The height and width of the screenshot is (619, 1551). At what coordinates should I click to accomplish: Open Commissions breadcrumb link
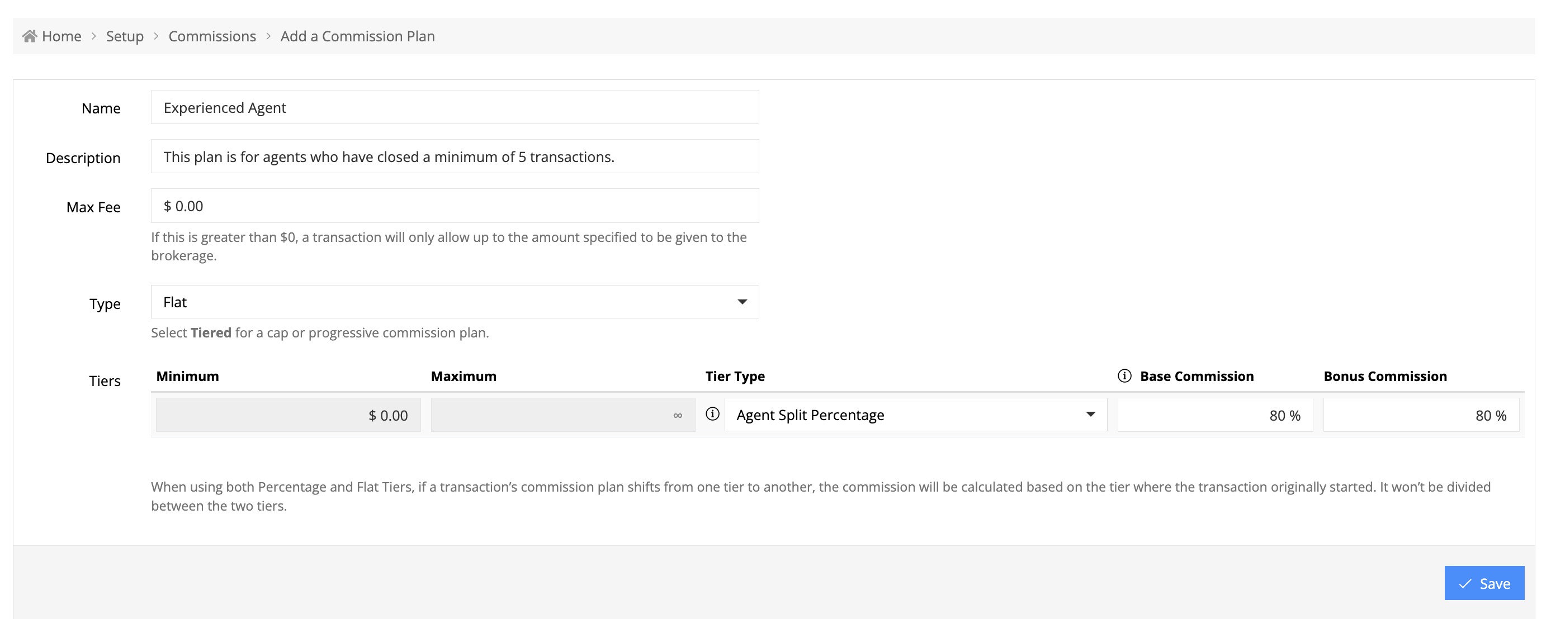pyautogui.click(x=212, y=36)
